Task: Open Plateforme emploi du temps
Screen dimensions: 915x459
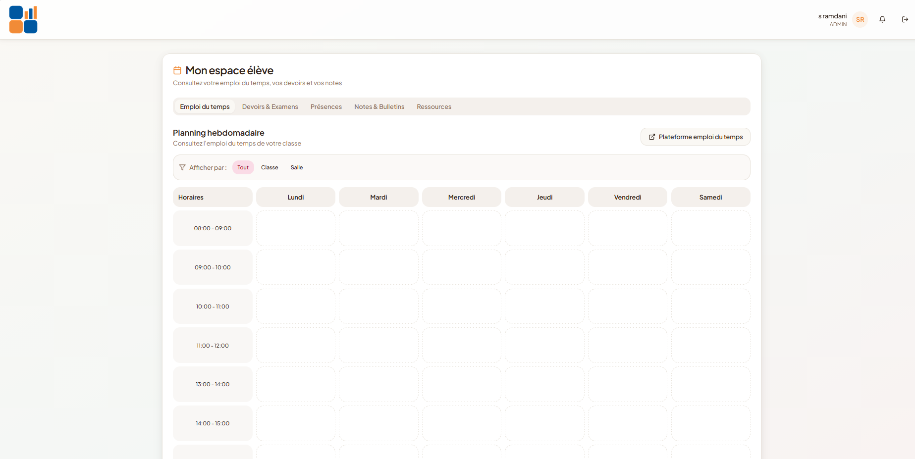Action: 696,137
